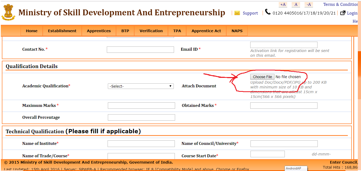
Task: Click the © 2015 Ministry footer text
Action: (89, 162)
